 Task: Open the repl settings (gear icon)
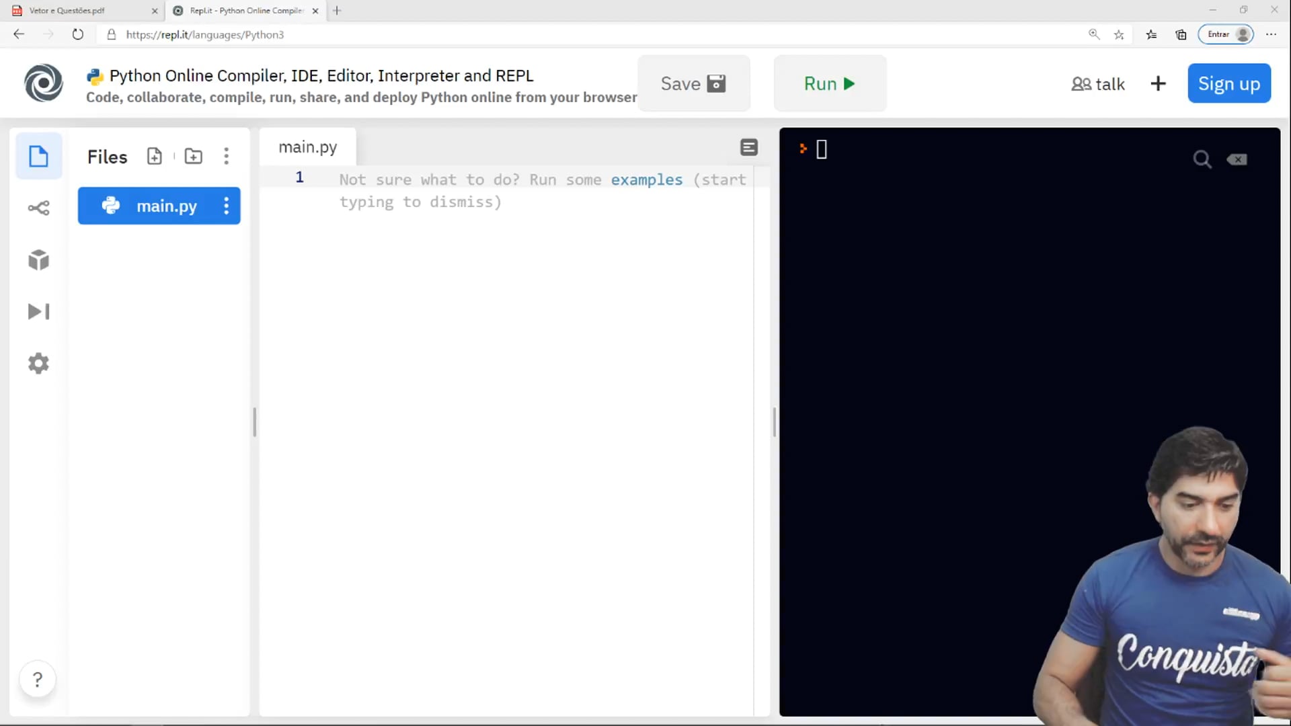click(x=38, y=363)
